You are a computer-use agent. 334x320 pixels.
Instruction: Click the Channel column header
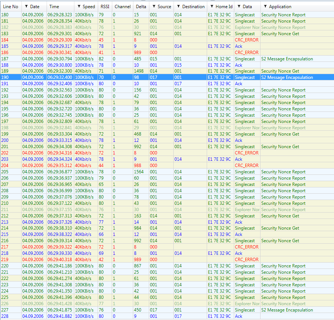pyautogui.click(x=122, y=7)
